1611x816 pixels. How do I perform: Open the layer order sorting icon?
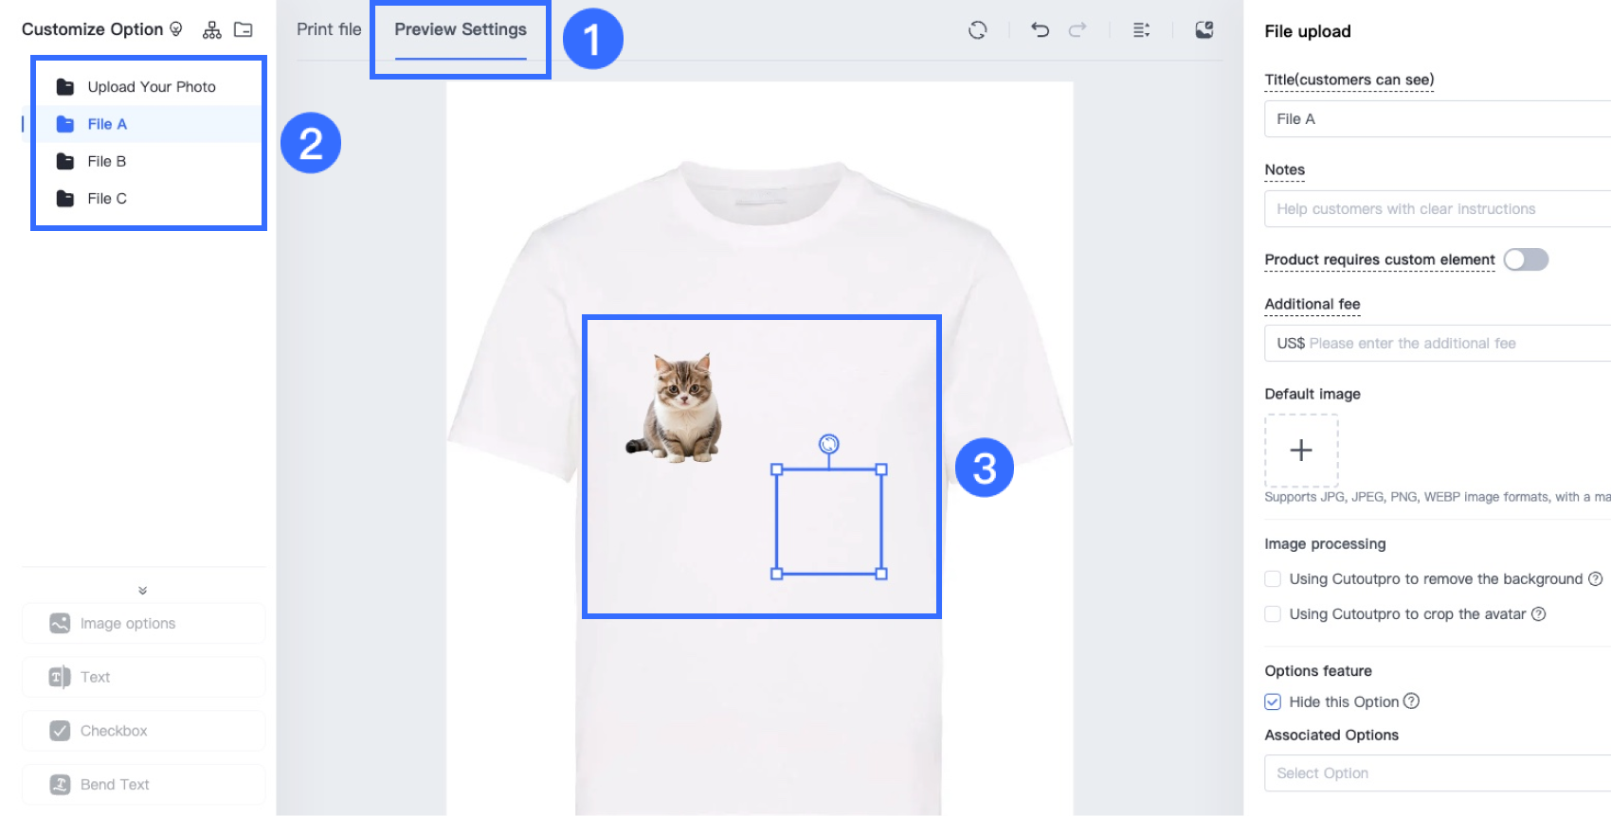point(1141,30)
